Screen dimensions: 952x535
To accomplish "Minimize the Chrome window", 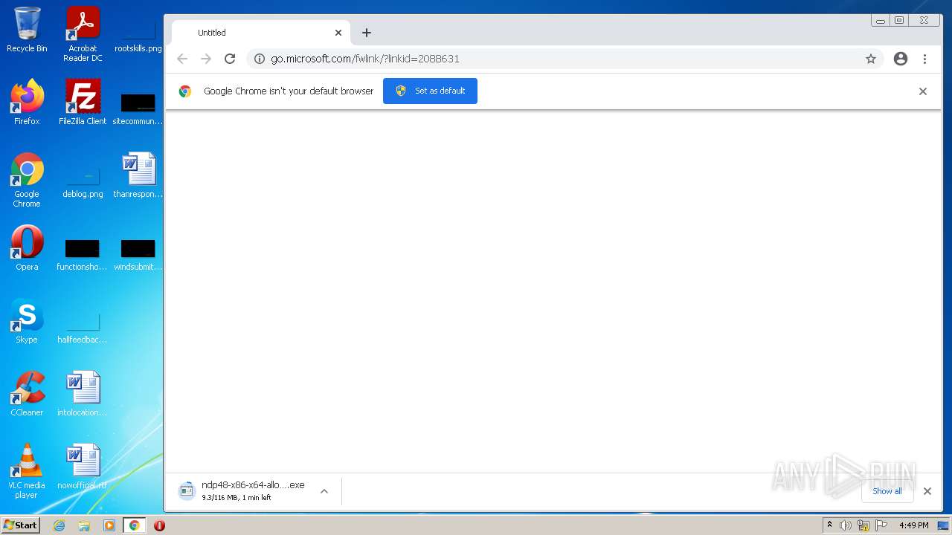I will coord(881,21).
